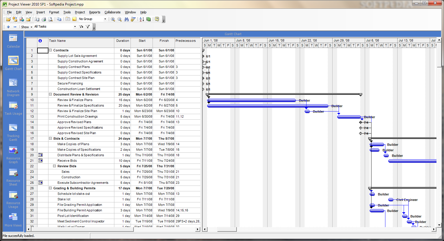
Task: Open the Collaborate menu
Action: click(x=113, y=12)
